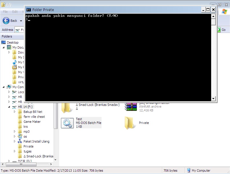Click the Test batch file gear icon
Screen dimensions: 230x174
pos(67,123)
